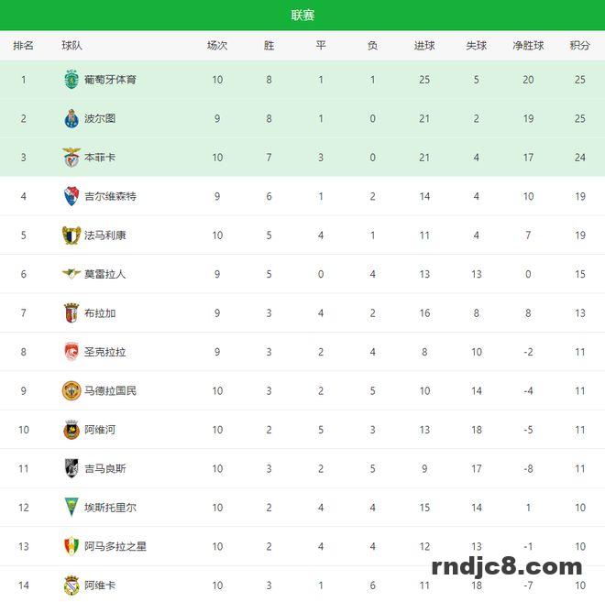Click the 吉尔维森特 team badge icon
The width and height of the screenshot is (605, 602).
click(x=71, y=196)
